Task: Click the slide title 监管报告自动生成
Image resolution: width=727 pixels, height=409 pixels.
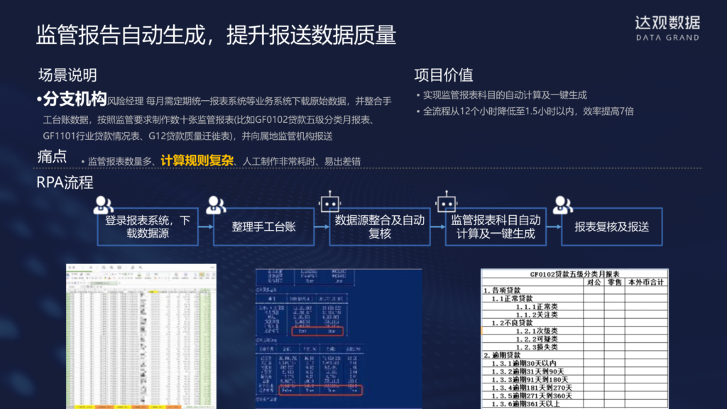Action: point(120,35)
